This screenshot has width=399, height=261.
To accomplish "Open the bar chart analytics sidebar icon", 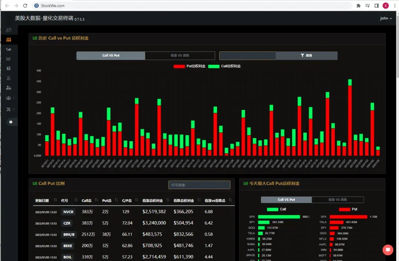I will click(x=8, y=40).
